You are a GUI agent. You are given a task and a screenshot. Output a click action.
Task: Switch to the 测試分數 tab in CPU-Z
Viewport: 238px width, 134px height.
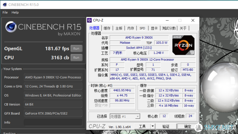(169, 28)
